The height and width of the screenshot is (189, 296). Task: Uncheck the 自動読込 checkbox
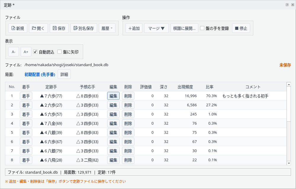[35, 52]
